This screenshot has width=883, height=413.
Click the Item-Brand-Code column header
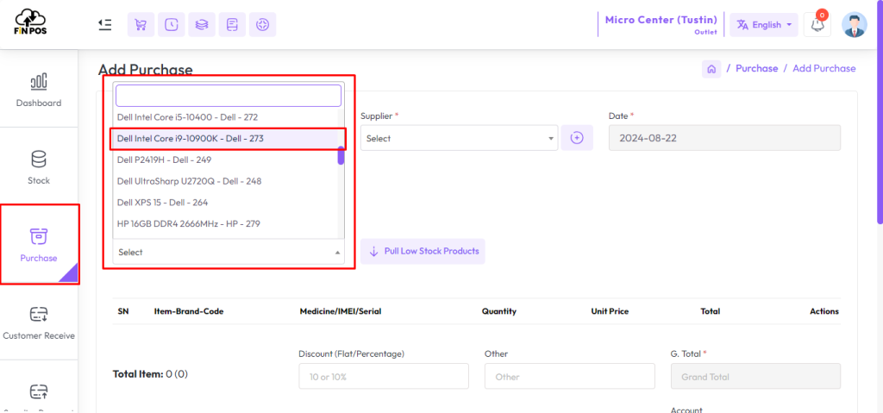pos(189,311)
